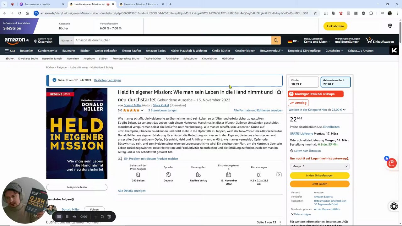Select the Kindle 18,99 € format
The height and width of the screenshot is (226, 402).
303,82
